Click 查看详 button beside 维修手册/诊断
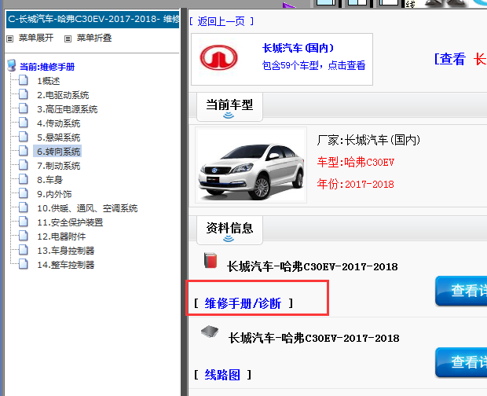 461,291
